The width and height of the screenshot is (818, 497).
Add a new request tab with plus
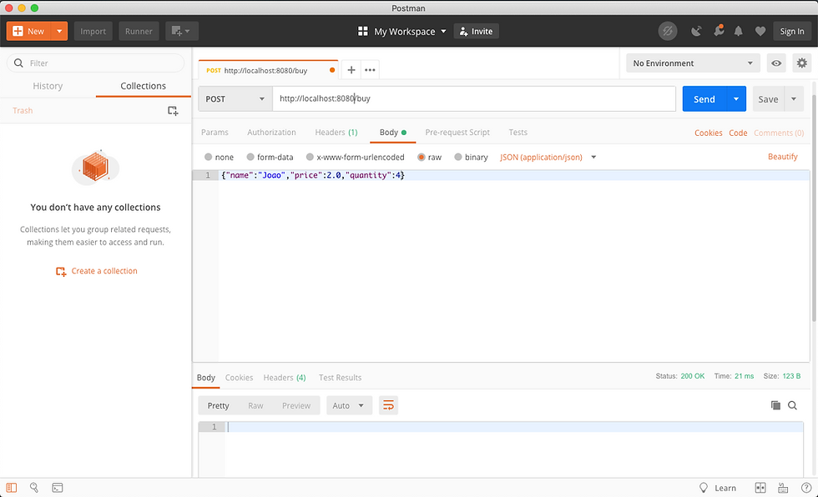point(351,70)
